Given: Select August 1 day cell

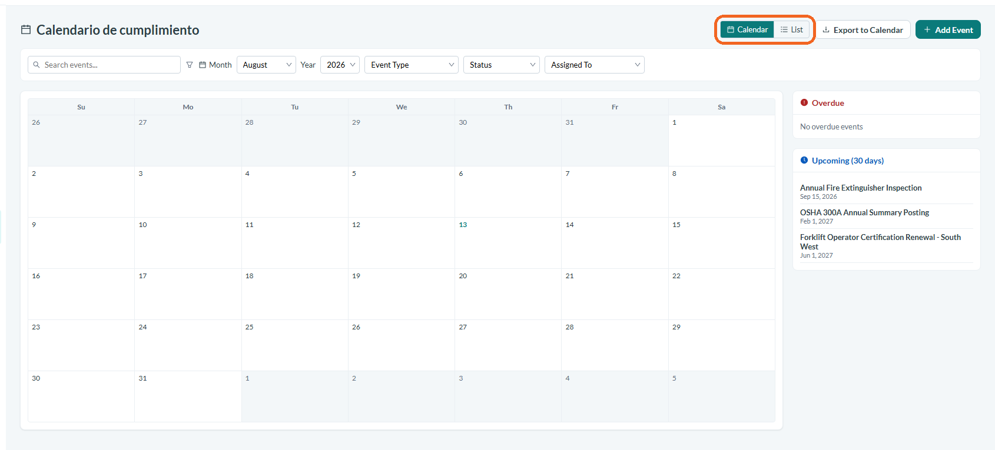Looking at the screenshot, I should 721,141.
